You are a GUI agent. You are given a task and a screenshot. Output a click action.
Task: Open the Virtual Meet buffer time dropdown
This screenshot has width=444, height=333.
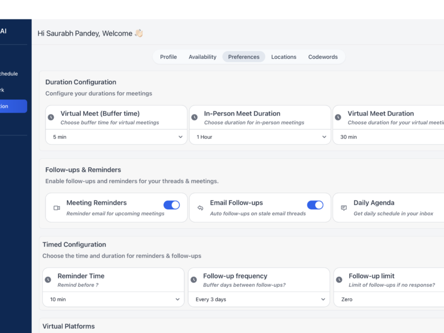117,137
